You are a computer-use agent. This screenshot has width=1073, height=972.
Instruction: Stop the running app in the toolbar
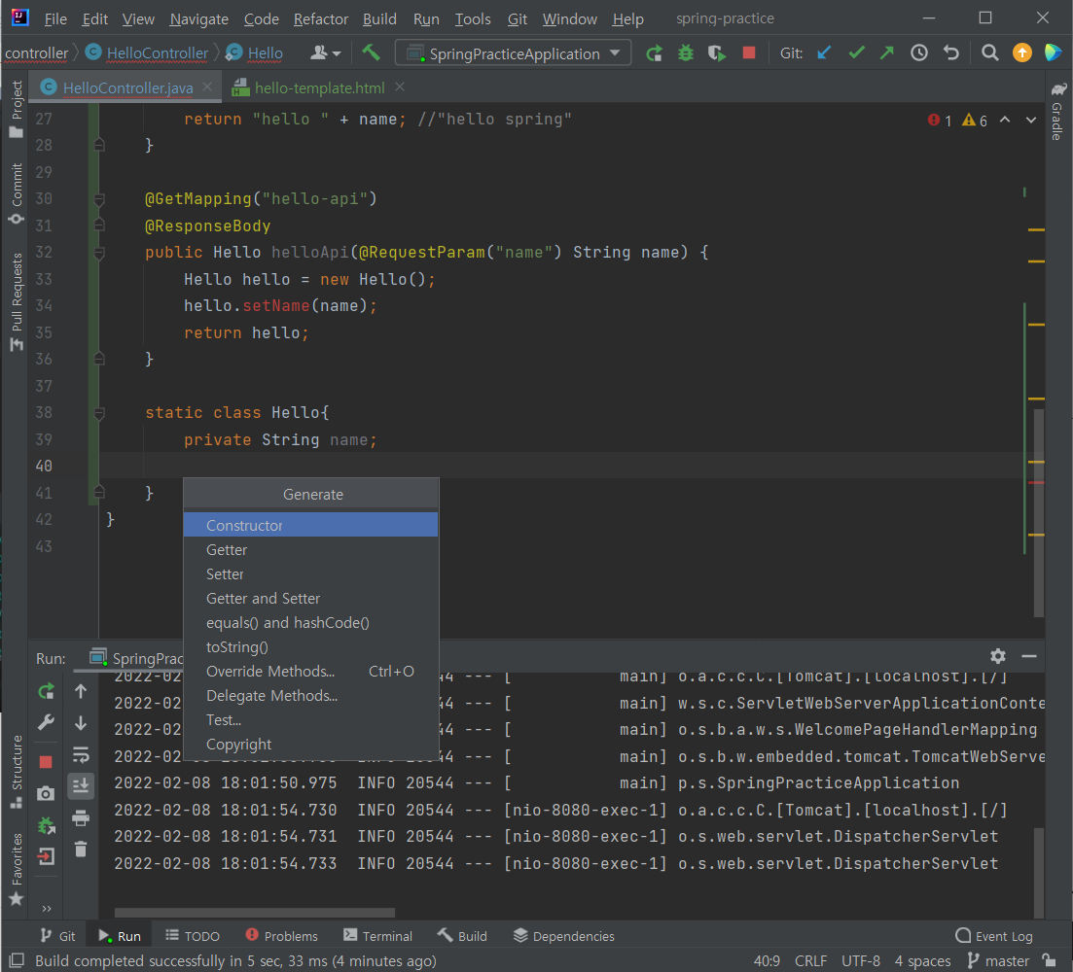[x=749, y=52]
